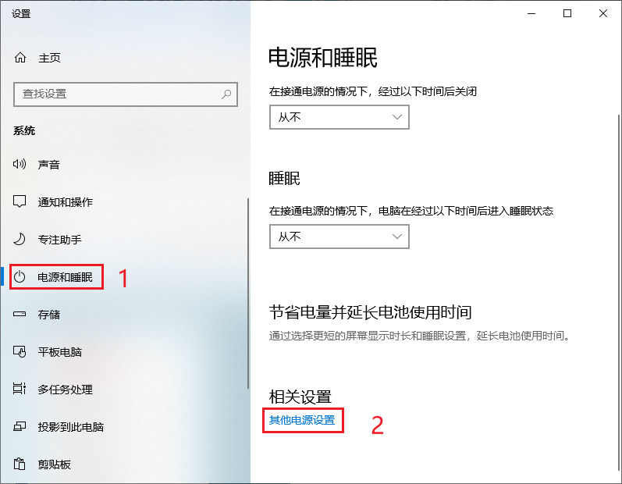Open the 通知和操作 notification icon
The image size is (622, 484).
coord(20,201)
